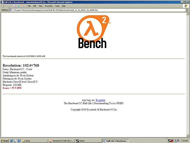190x143 pixels.
Task: Click the Steam system tray icon
Action: (x=169, y=141)
